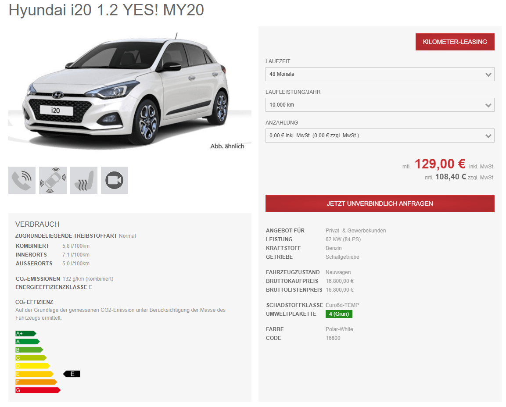Click the Hyundai i20 car image
Screen dimensions: 506x407
pyautogui.click(x=130, y=90)
